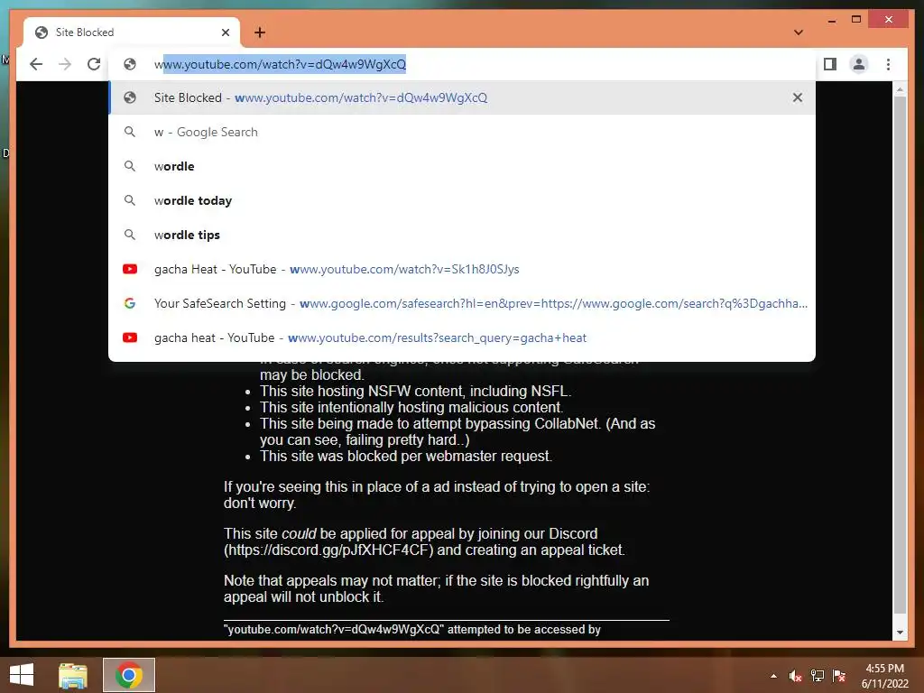This screenshot has height=693, width=924.
Task: Open the Chrome profile avatar
Action: pos(859,64)
